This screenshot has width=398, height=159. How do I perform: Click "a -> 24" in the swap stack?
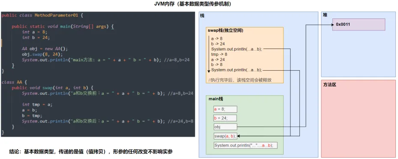click(x=218, y=60)
